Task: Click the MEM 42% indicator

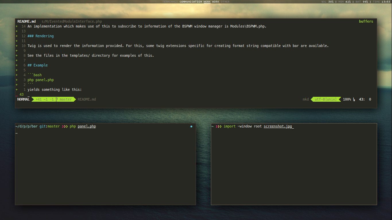Action: tap(344, 2)
